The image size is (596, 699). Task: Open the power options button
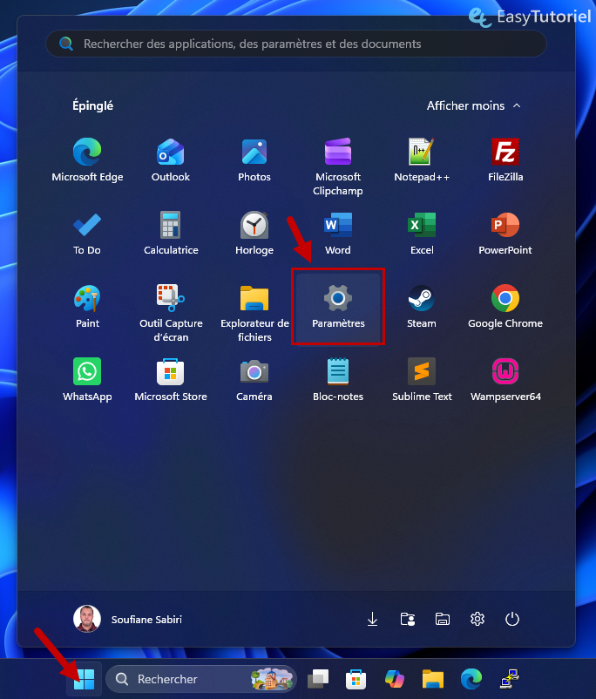(512, 619)
